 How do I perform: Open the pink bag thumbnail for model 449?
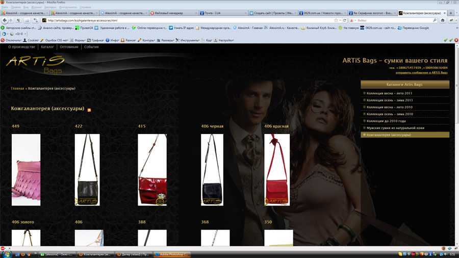[26, 170]
